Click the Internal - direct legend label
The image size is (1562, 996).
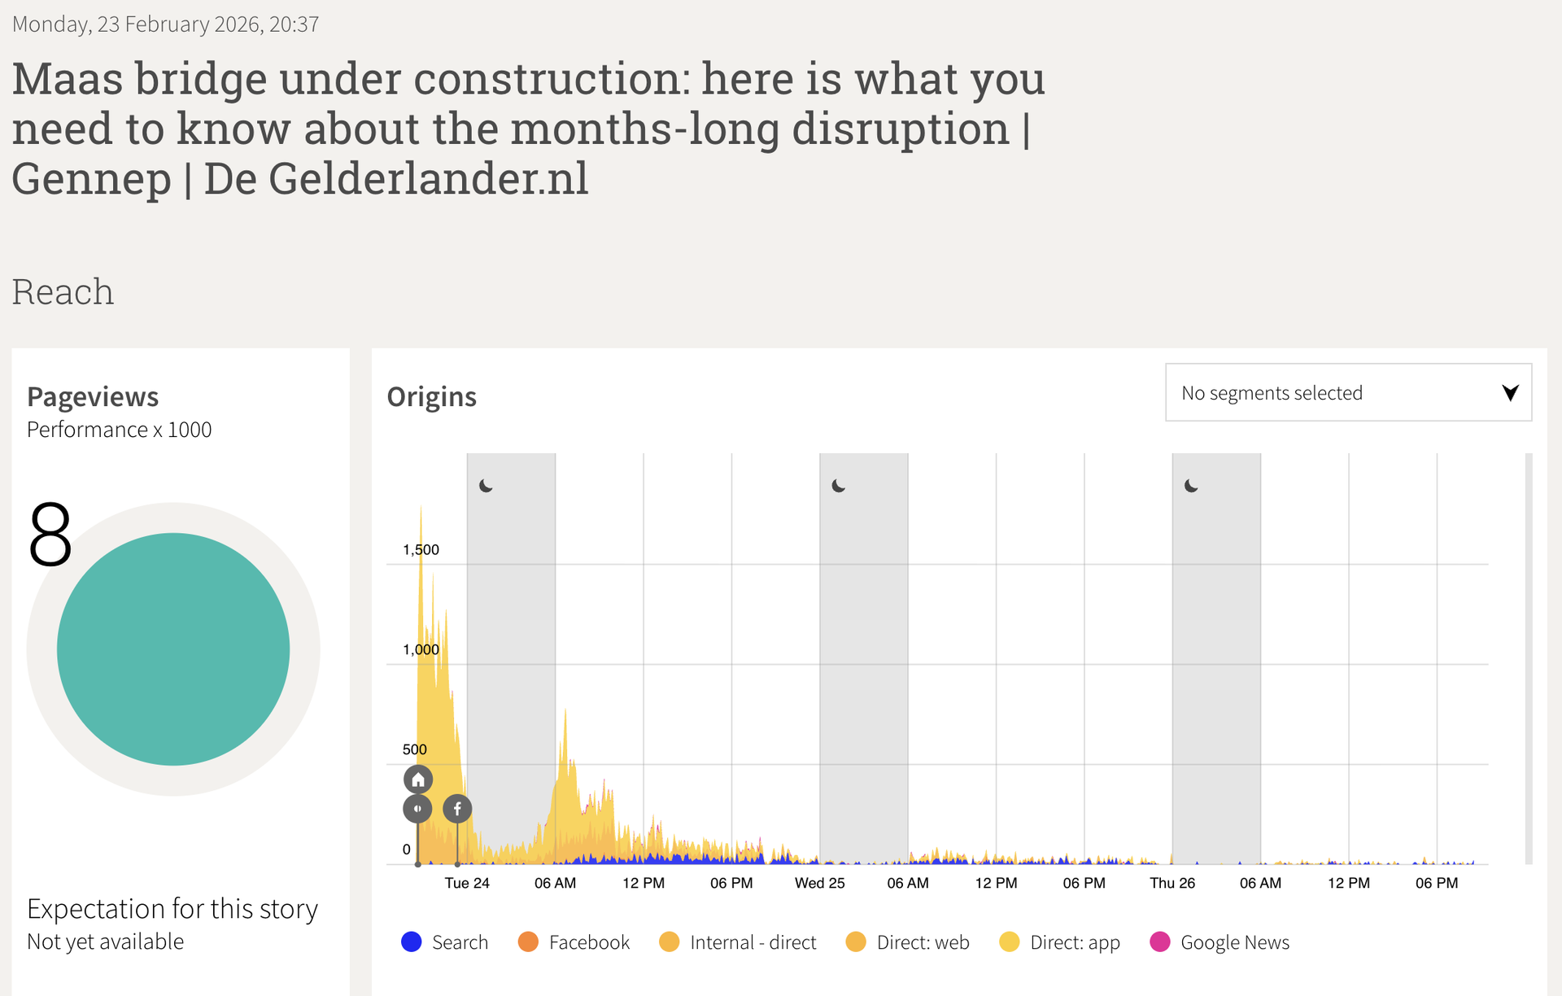click(753, 942)
